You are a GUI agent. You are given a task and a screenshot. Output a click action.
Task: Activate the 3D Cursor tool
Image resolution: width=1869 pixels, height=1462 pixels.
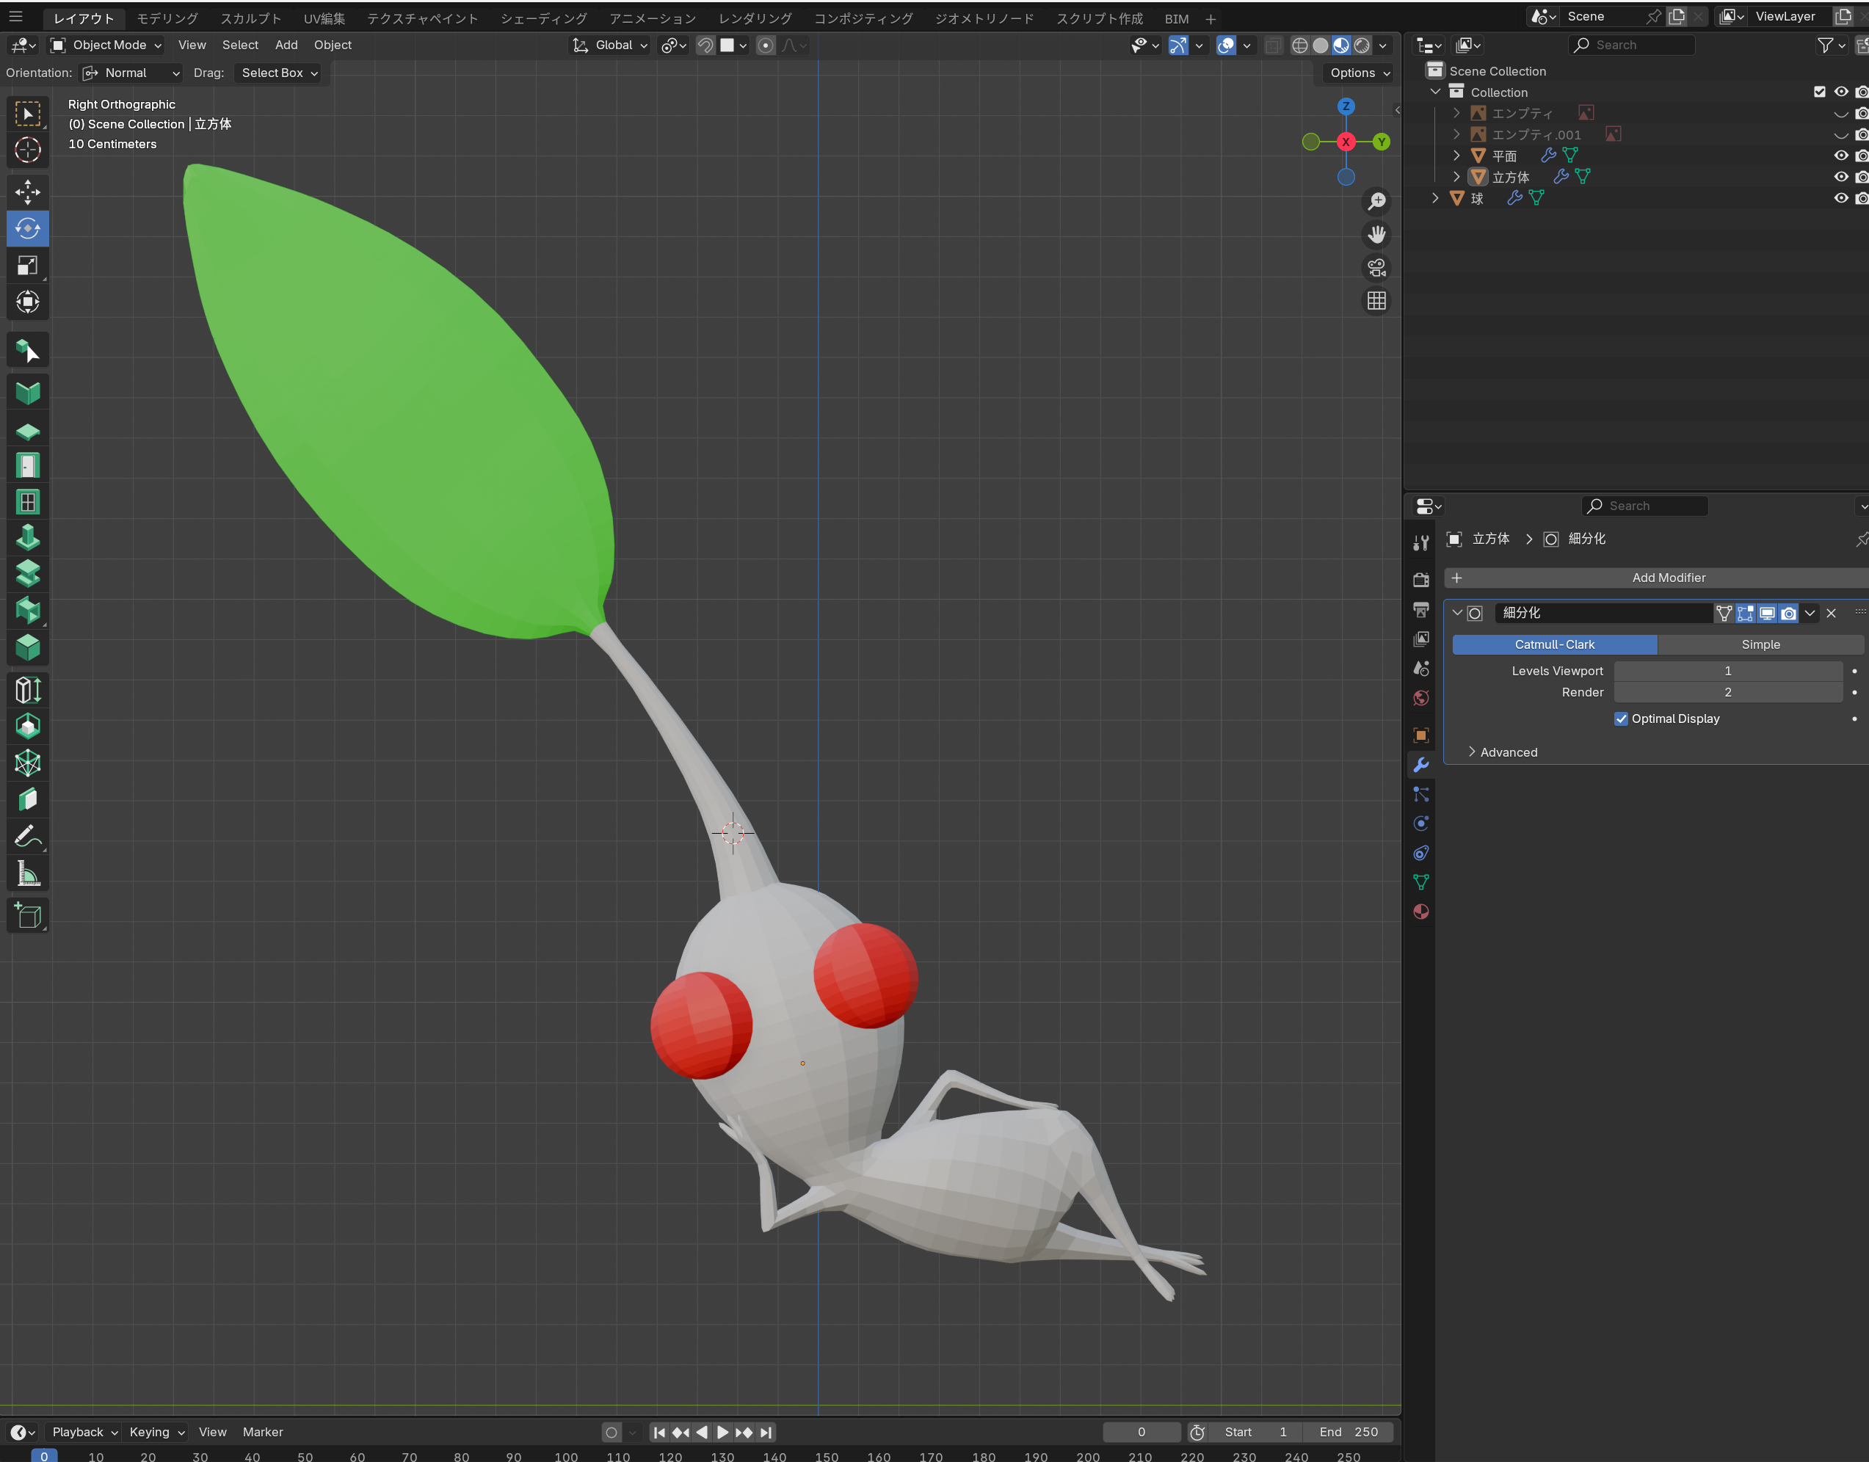(x=27, y=150)
